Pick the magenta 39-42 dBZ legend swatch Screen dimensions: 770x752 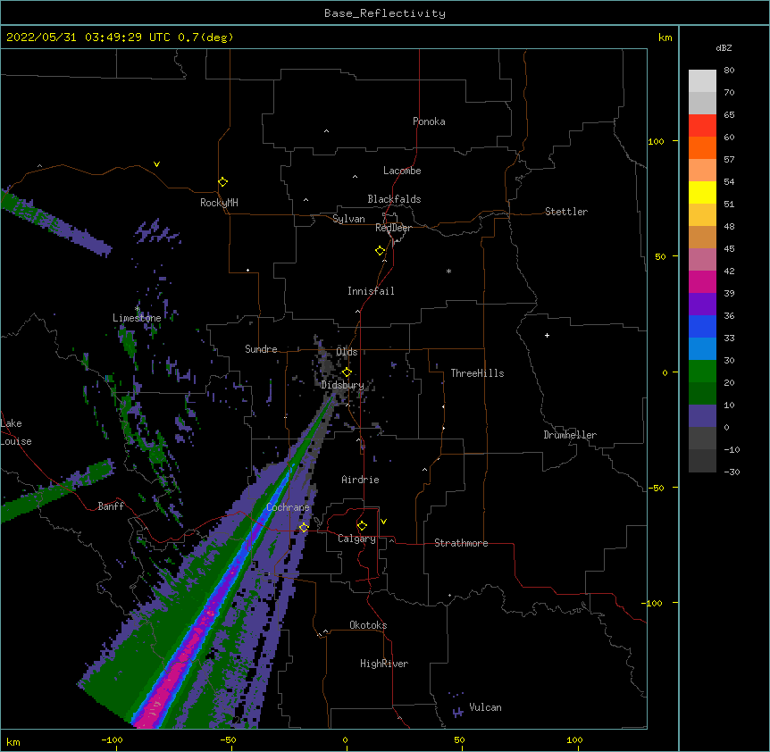point(702,281)
